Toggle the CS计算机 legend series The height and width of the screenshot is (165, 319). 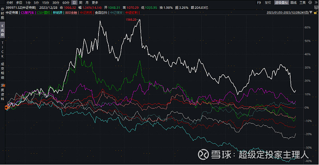44,12
